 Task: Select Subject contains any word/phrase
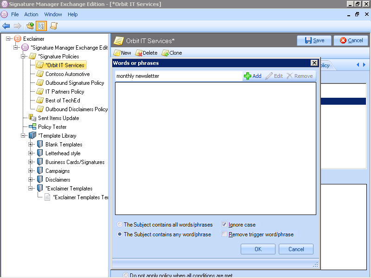point(120,234)
